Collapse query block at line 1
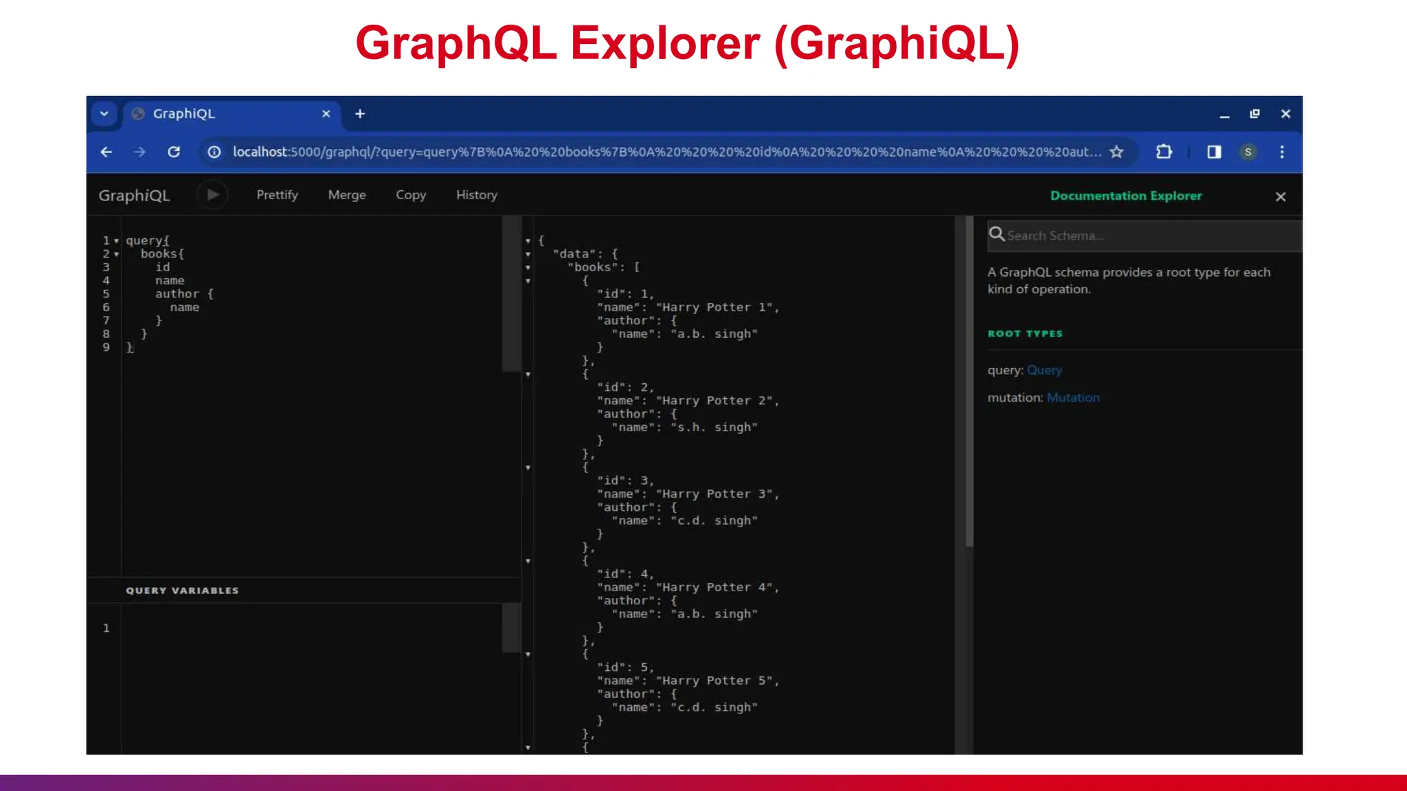The width and height of the screenshot is (1407, 791). tap(116, 241)
